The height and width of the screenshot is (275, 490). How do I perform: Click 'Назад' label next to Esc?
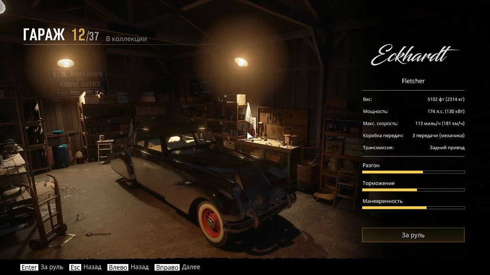(92, 267)
